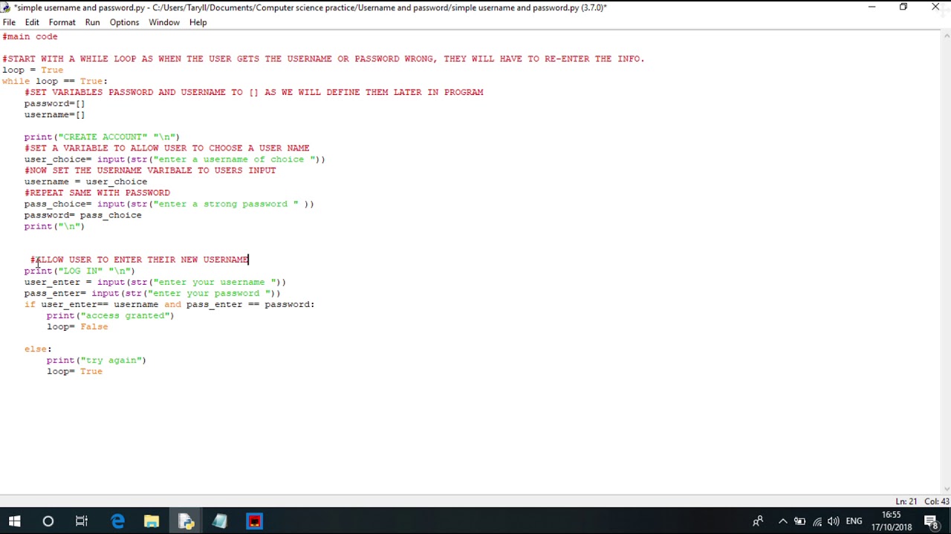951x534 pixels.
Task: Close the IDLE editor window
Action: (x=935, y=7)
